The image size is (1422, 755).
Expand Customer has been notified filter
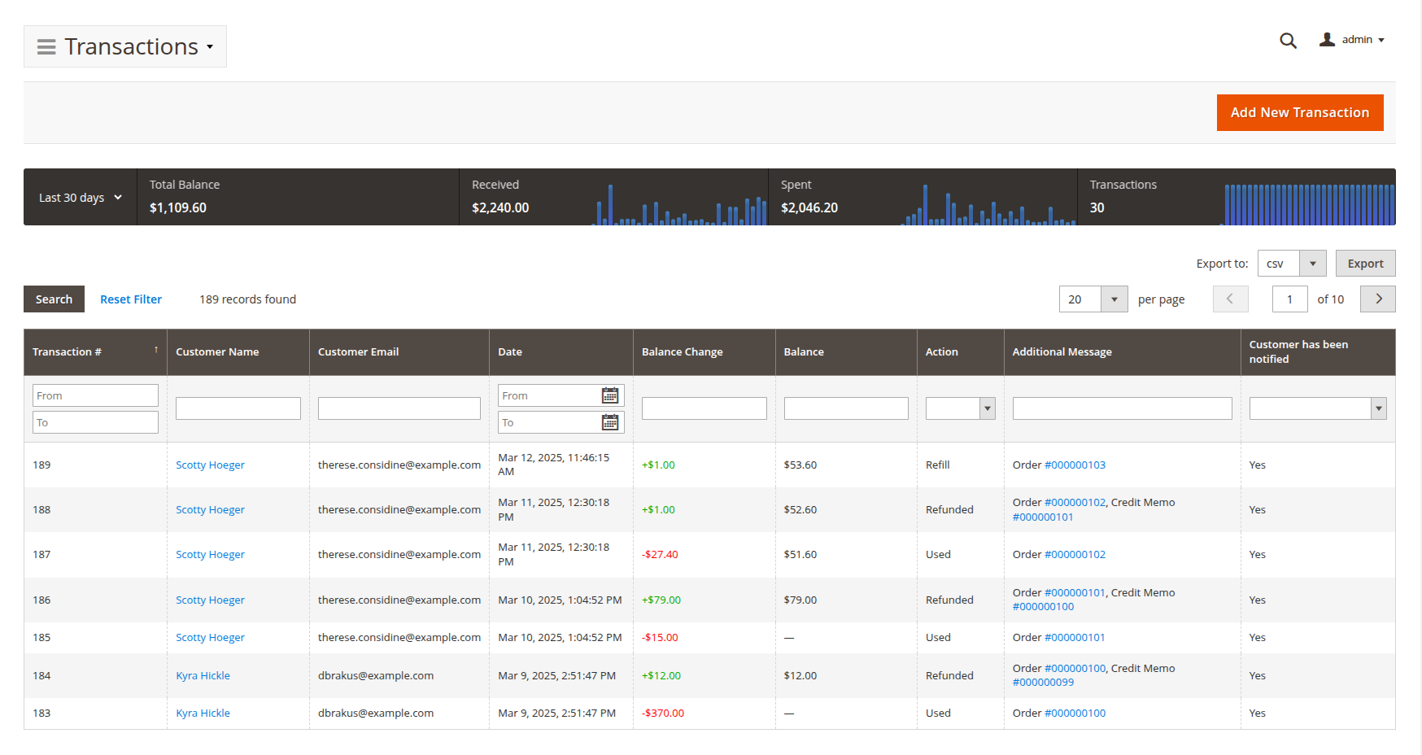coord(1378,408)
